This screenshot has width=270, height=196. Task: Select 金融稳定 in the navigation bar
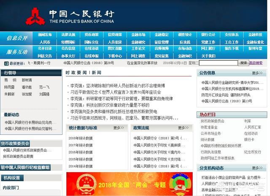pos(162,35)
